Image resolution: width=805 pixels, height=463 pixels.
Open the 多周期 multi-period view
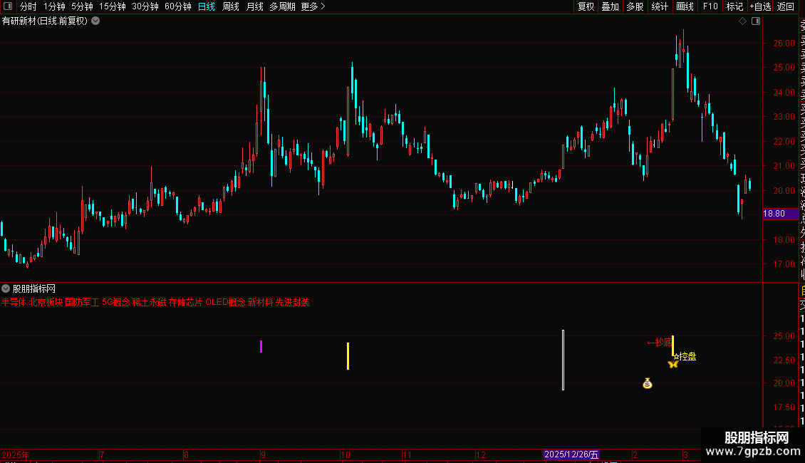coord(282,6)
